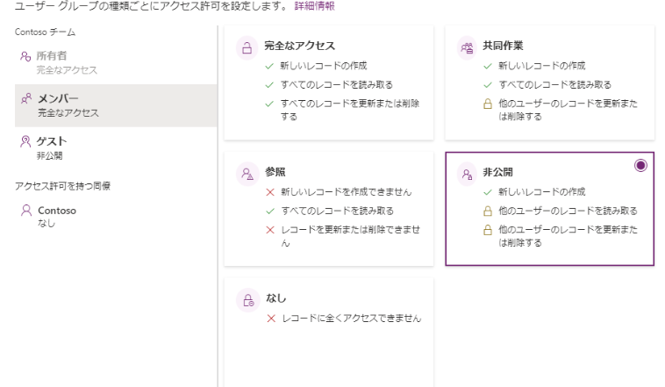Choose the 参照 permission card
This screenshot has width=665, height=387.
[329, 209]
